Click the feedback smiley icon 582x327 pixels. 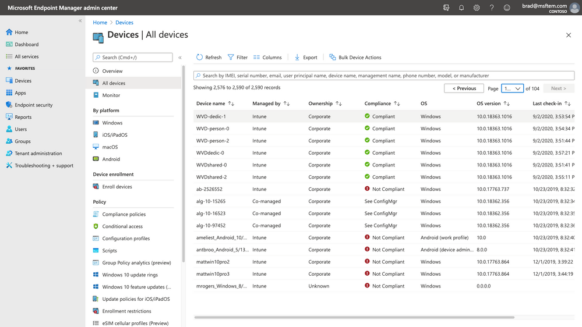507,8
